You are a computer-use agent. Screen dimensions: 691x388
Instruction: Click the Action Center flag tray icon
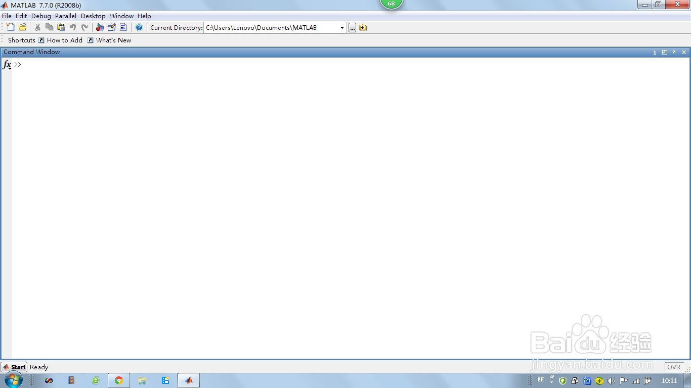pos(624,381)
